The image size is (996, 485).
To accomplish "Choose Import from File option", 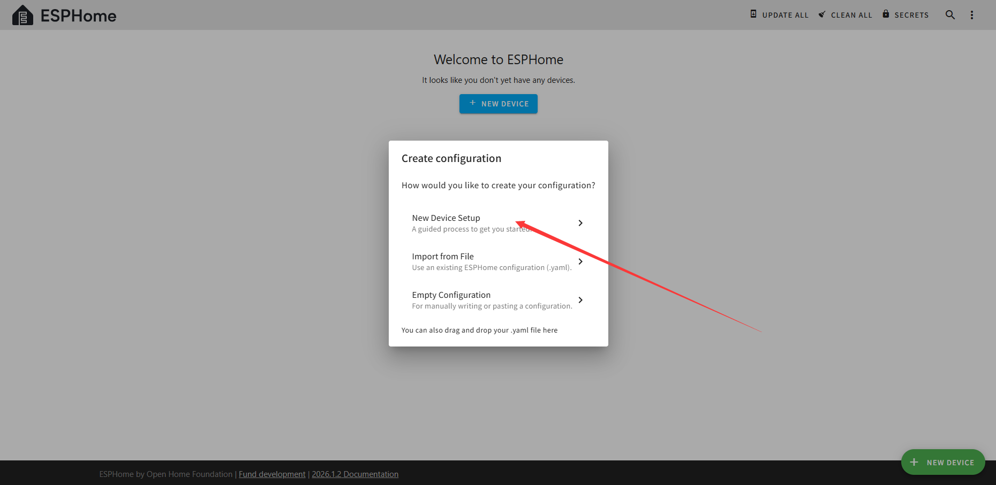I will (443, 257).
